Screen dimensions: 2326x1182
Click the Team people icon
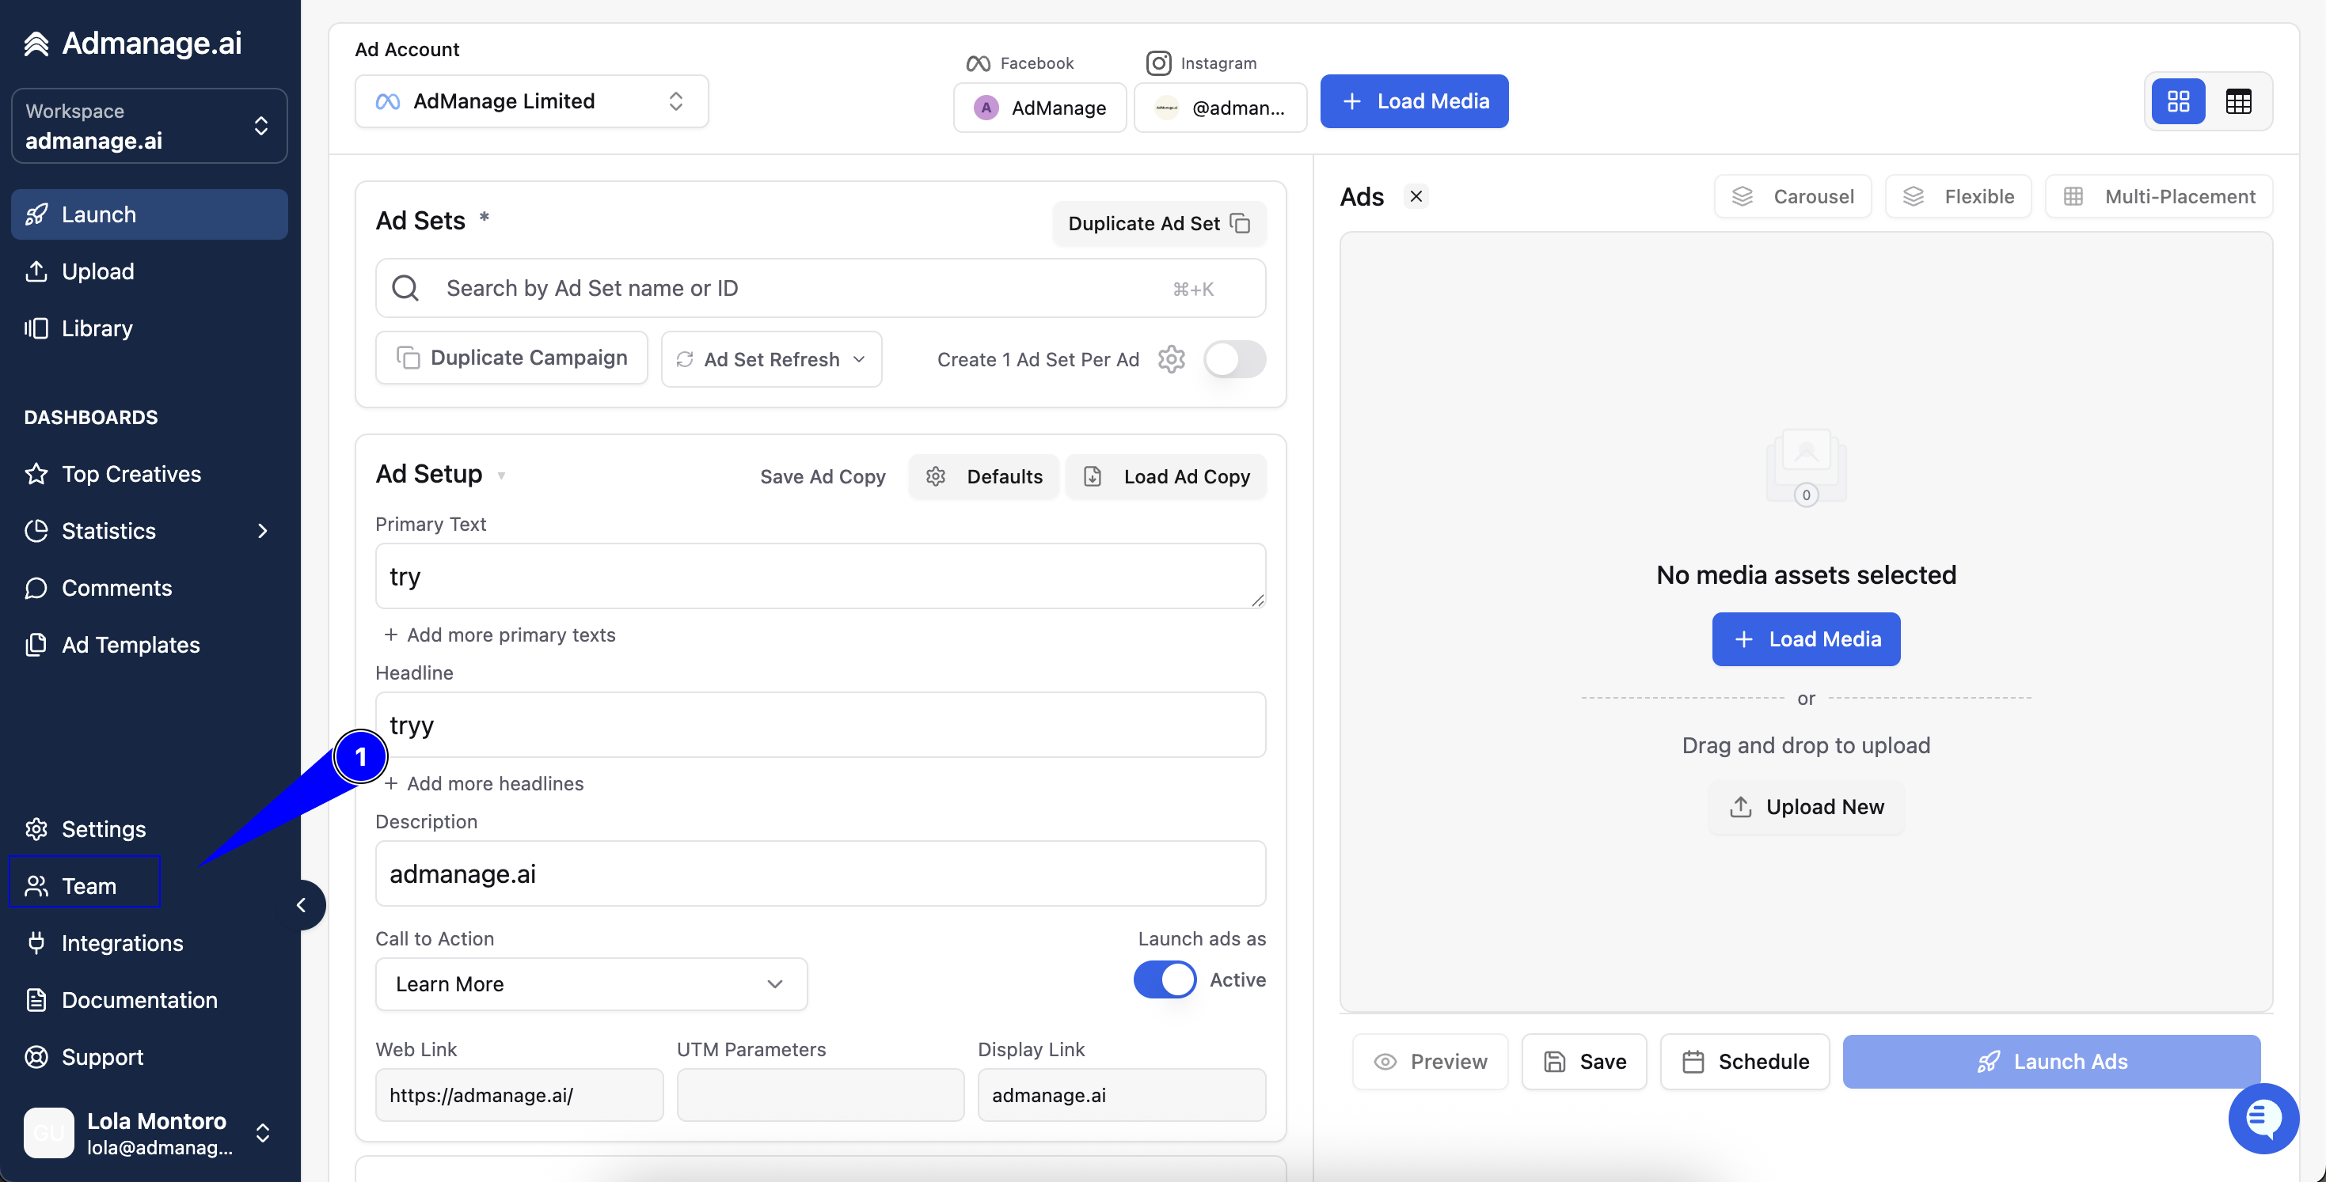pyautogui.click(x=36, y=885)
